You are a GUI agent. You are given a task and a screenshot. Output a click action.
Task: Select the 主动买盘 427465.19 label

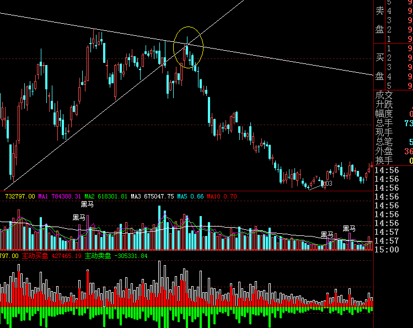pos(51,256)
